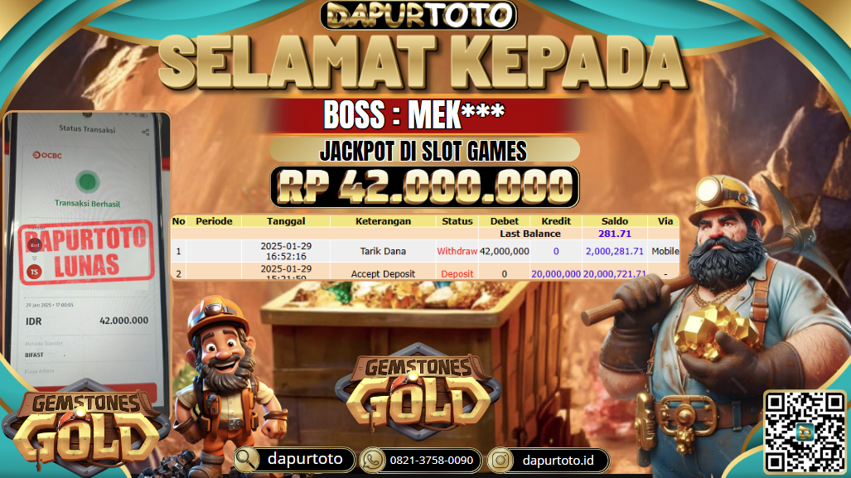
Task: Click the center Gemstones Gold logo
Action: click(x=418, y=391)
